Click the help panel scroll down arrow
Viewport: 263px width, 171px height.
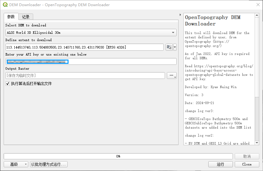[x=257, y=143]
